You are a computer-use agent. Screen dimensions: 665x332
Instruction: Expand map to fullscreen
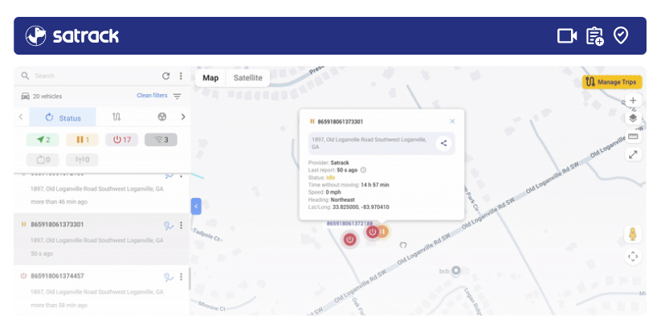(633, 154)
